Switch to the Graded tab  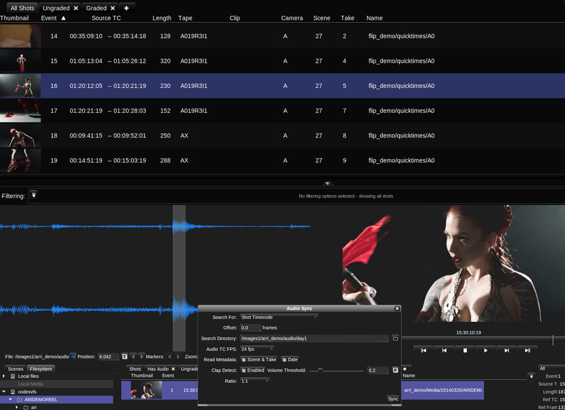pyautogui.click(x=96, y=8)
